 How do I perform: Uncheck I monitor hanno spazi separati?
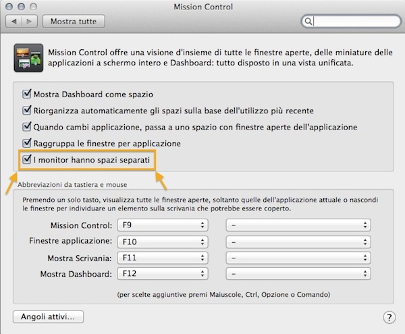(x=27, y=159)
